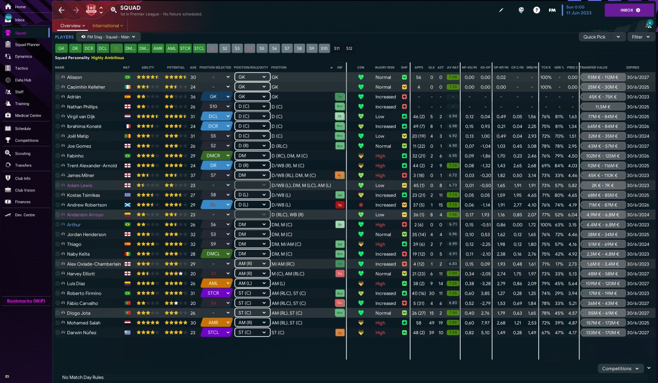This screenshot has height=383, width=658.
Task: Toggle the selection circle beside Harvey Elliott
Action: [x=58, y=274]
